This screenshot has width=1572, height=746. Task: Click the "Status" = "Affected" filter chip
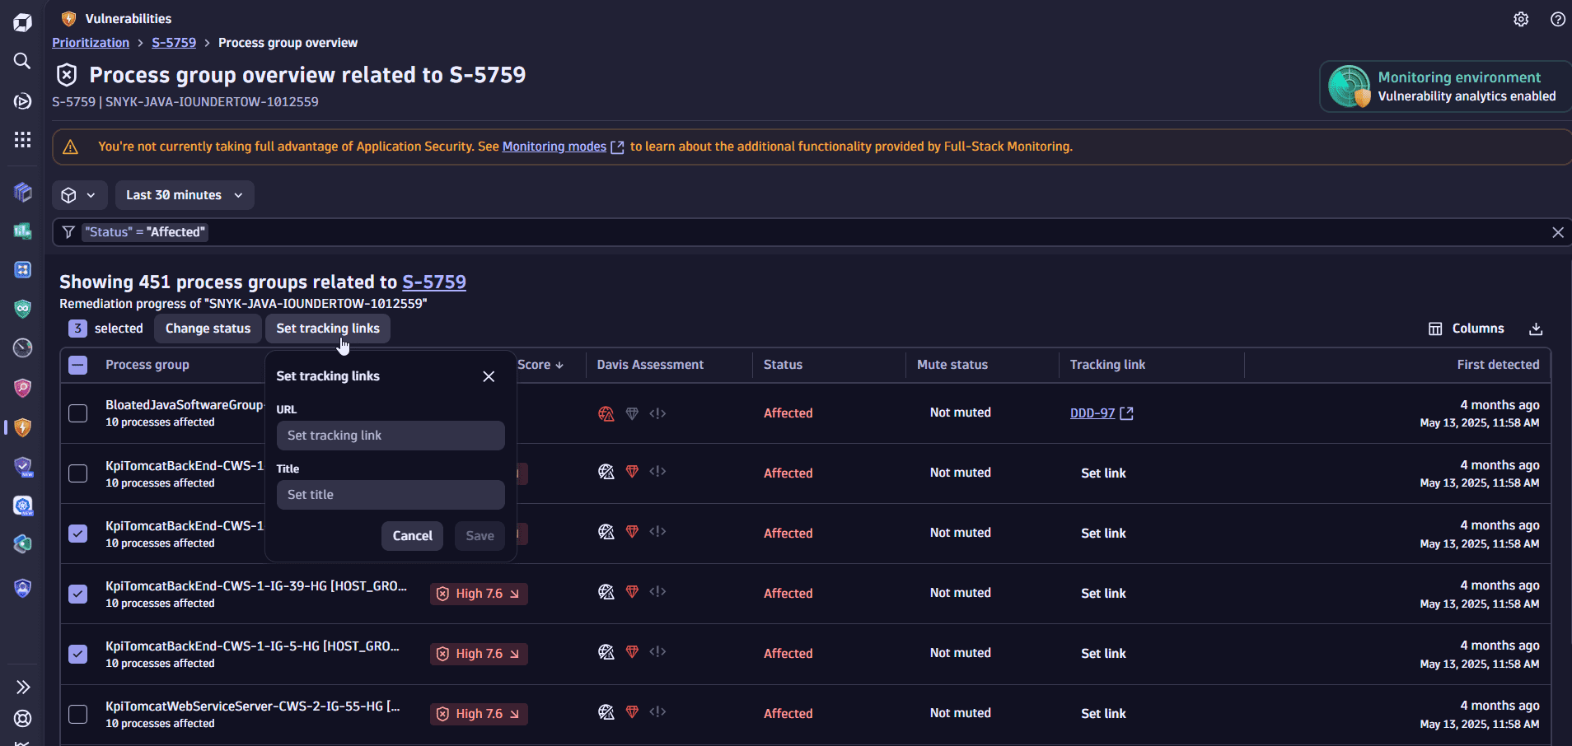pyautogui.click(x=145, y=232)
